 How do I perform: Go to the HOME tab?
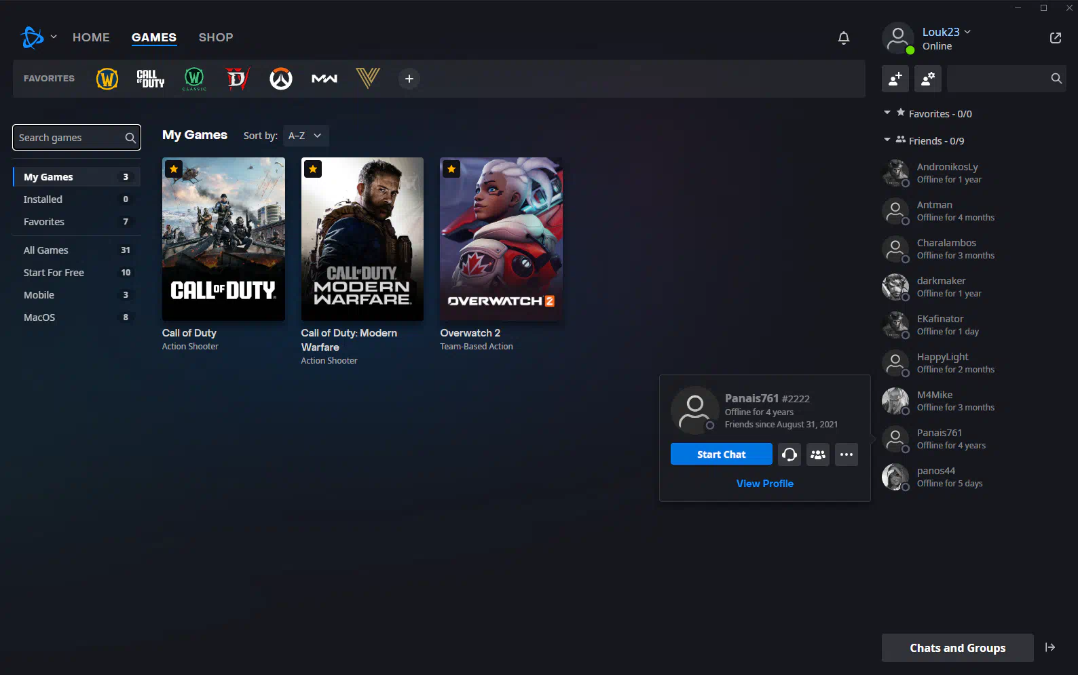click(91, 37)
